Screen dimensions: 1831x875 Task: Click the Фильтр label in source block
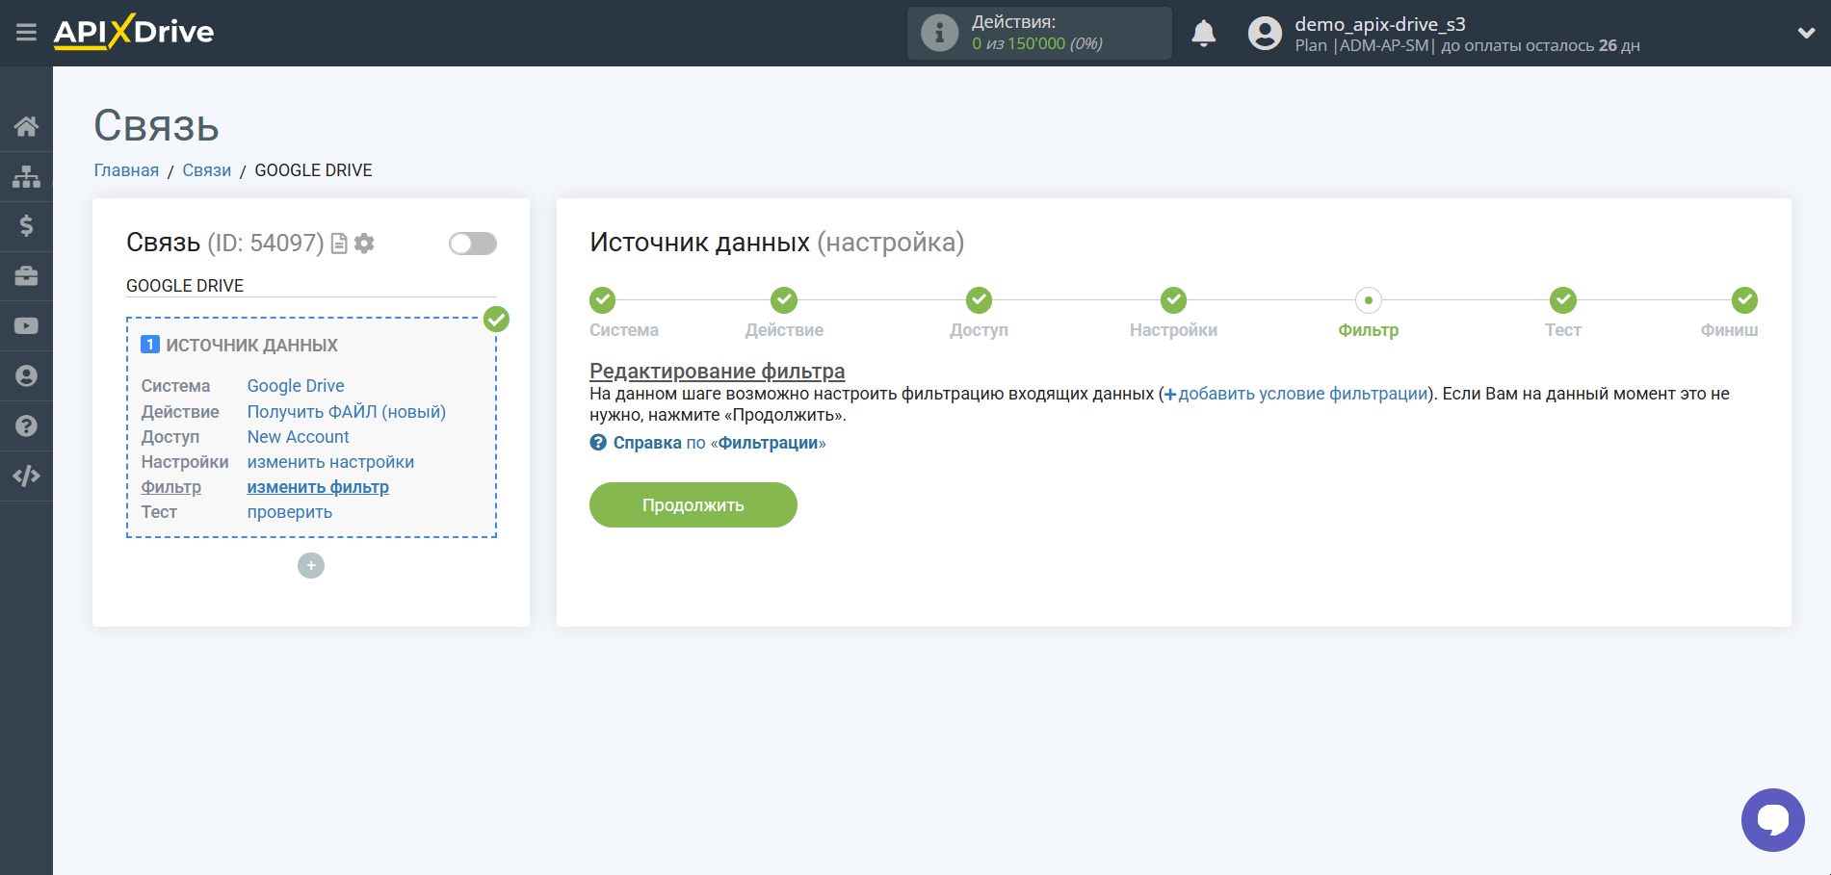point(171,487)
